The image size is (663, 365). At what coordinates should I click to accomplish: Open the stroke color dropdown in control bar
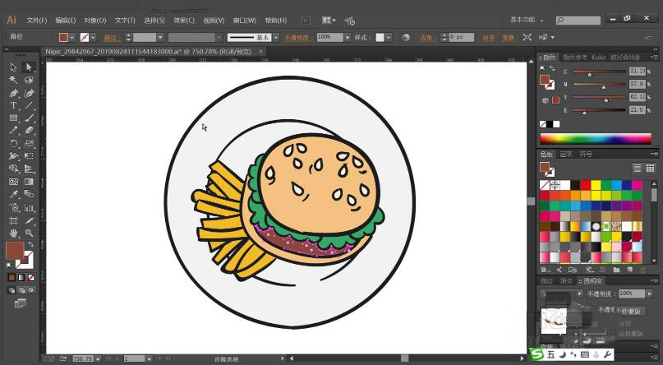(x=94, y=37)
